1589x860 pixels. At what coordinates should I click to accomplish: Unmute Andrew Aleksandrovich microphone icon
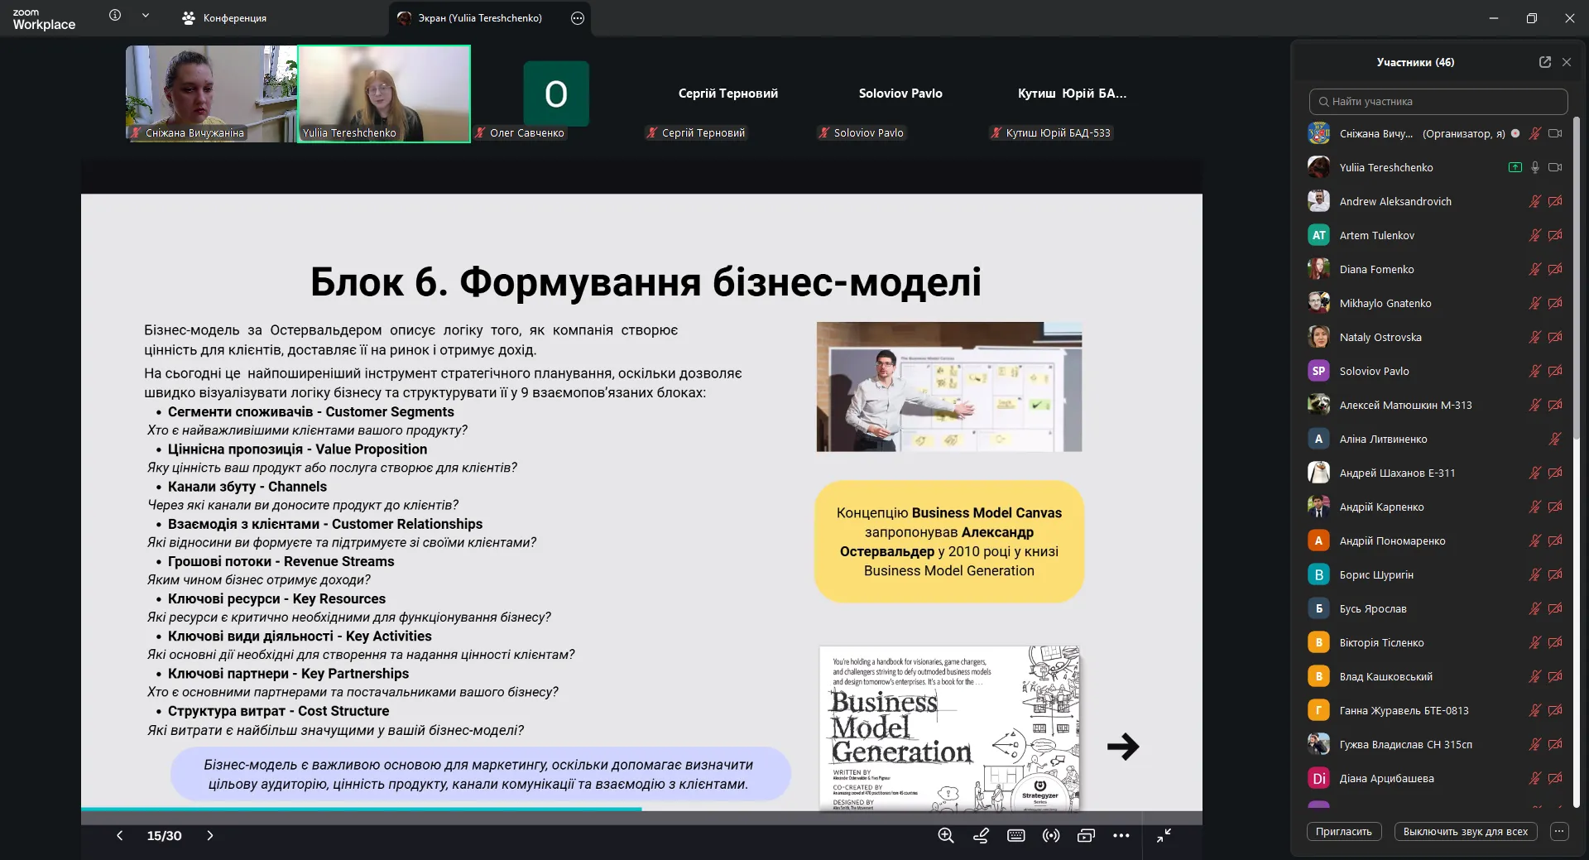(1534, 201)
